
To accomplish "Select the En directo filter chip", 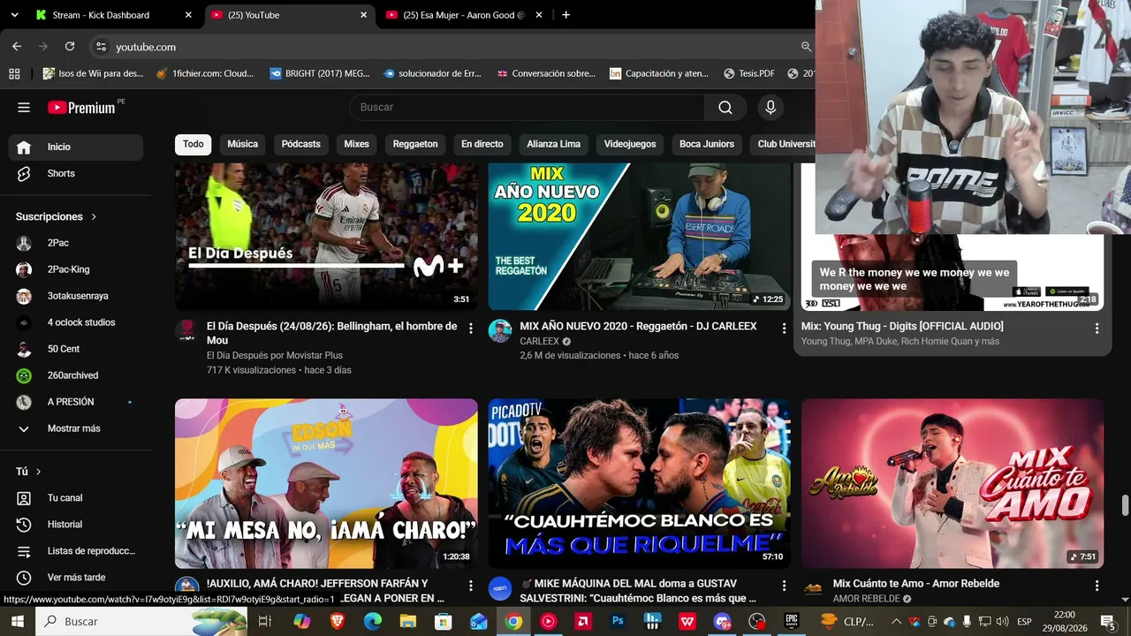I will (x=482, y=144).
